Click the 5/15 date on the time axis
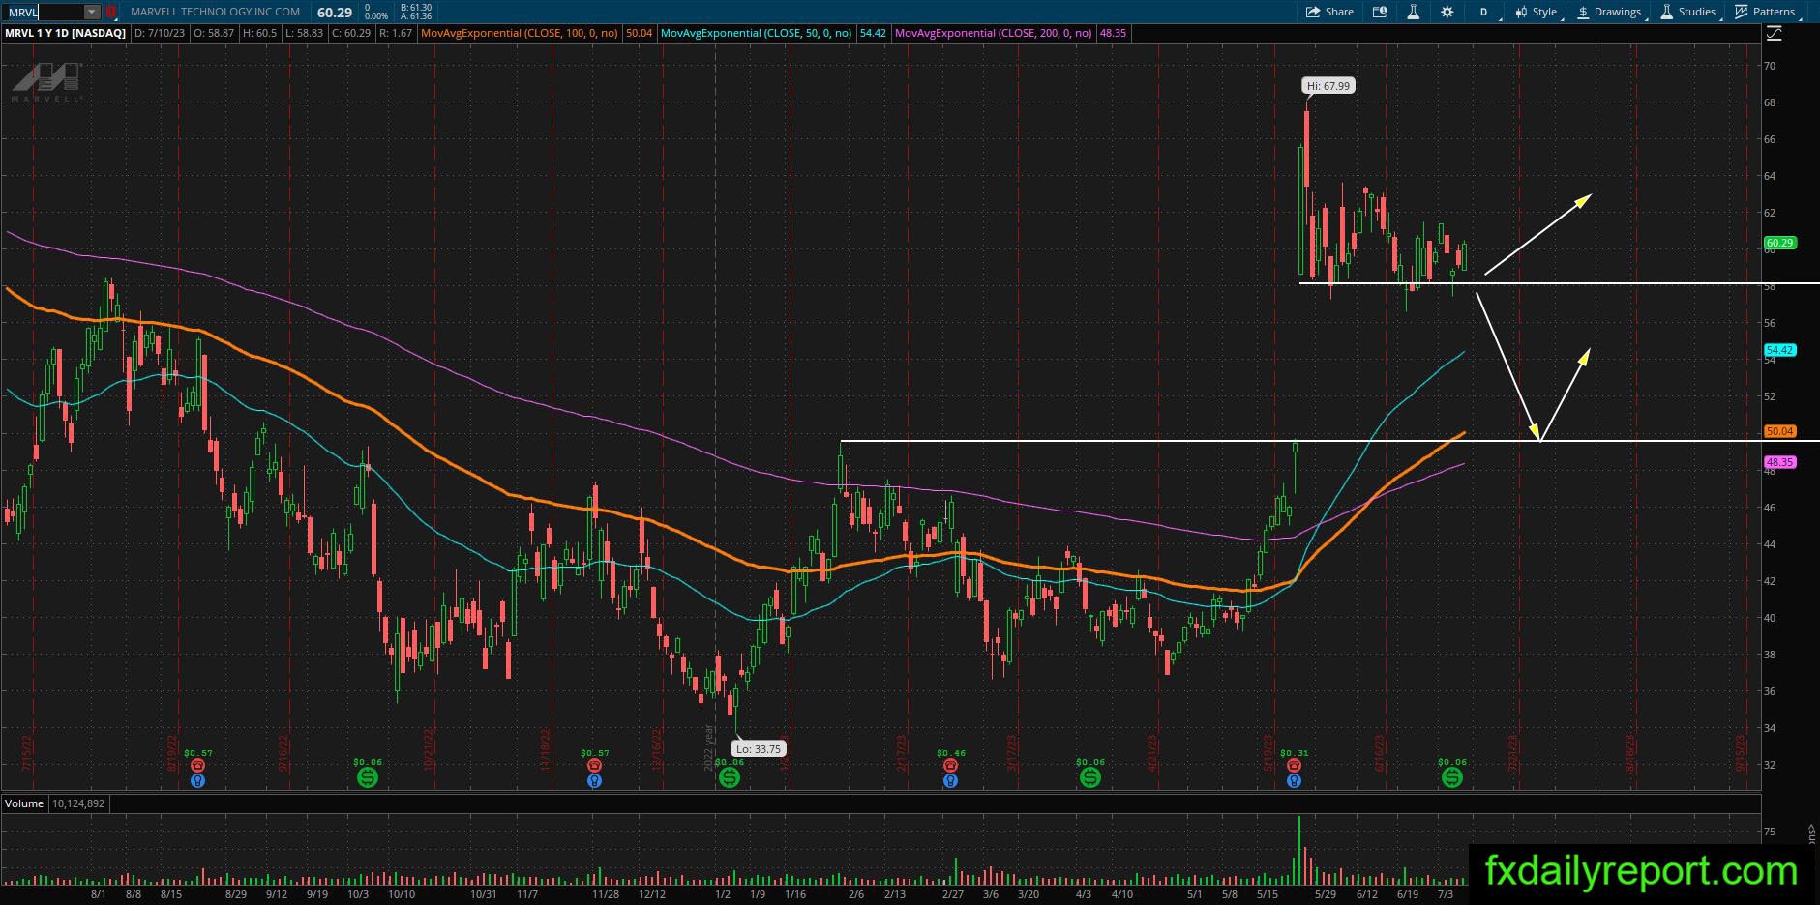Viewport: 1820px width, 905px height. [x=1267, y=894]
